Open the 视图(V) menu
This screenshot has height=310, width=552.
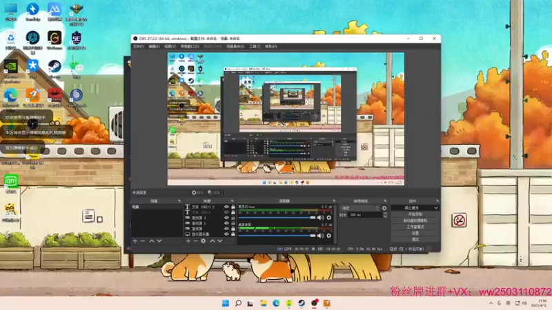[x=170, y=46]
